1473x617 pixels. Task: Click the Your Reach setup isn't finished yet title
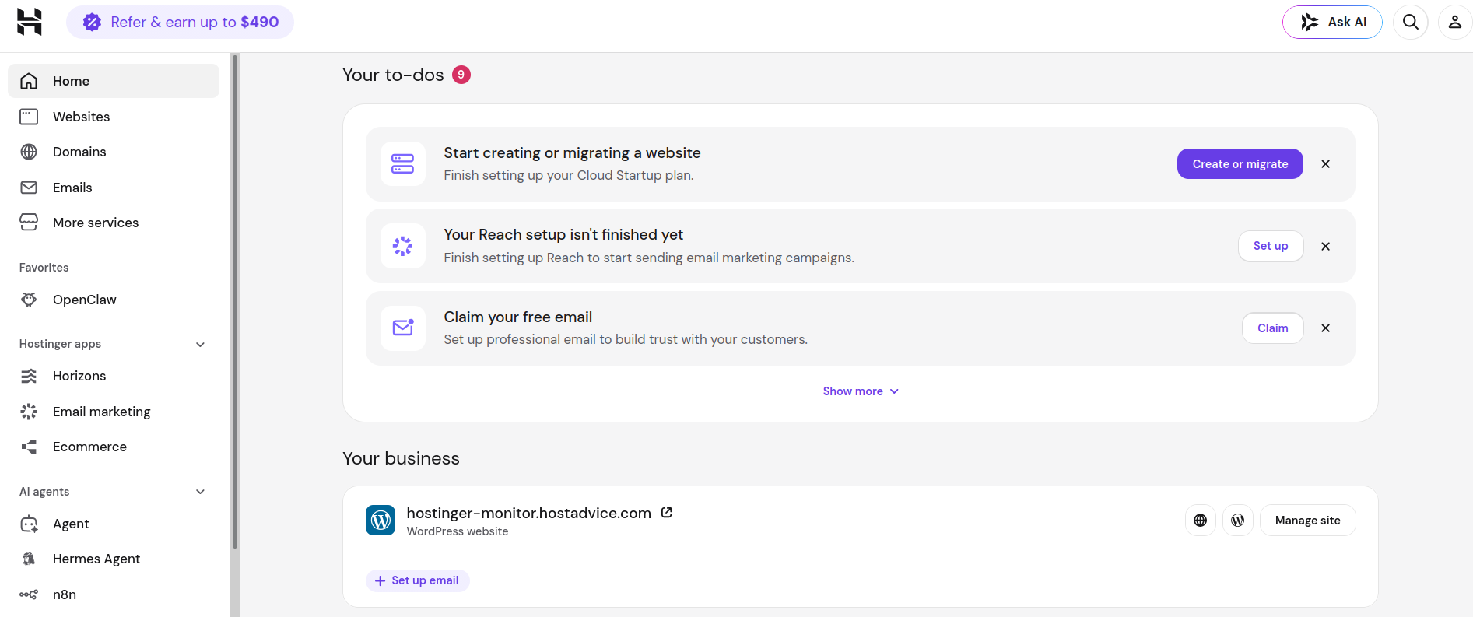click(563, 235)
